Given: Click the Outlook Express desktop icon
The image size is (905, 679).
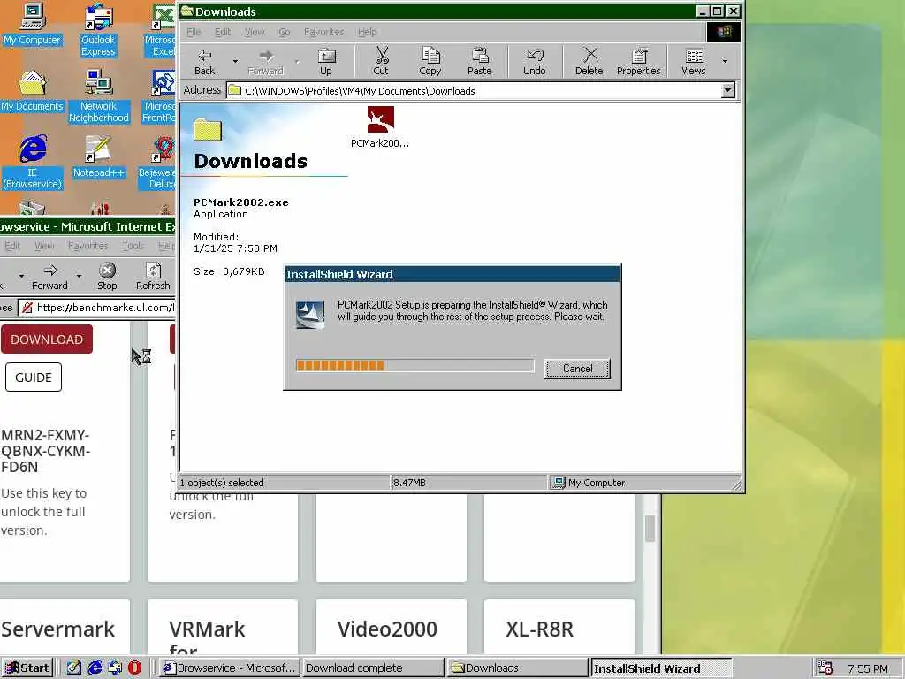Looking at the screenshot, I should 98,30.
